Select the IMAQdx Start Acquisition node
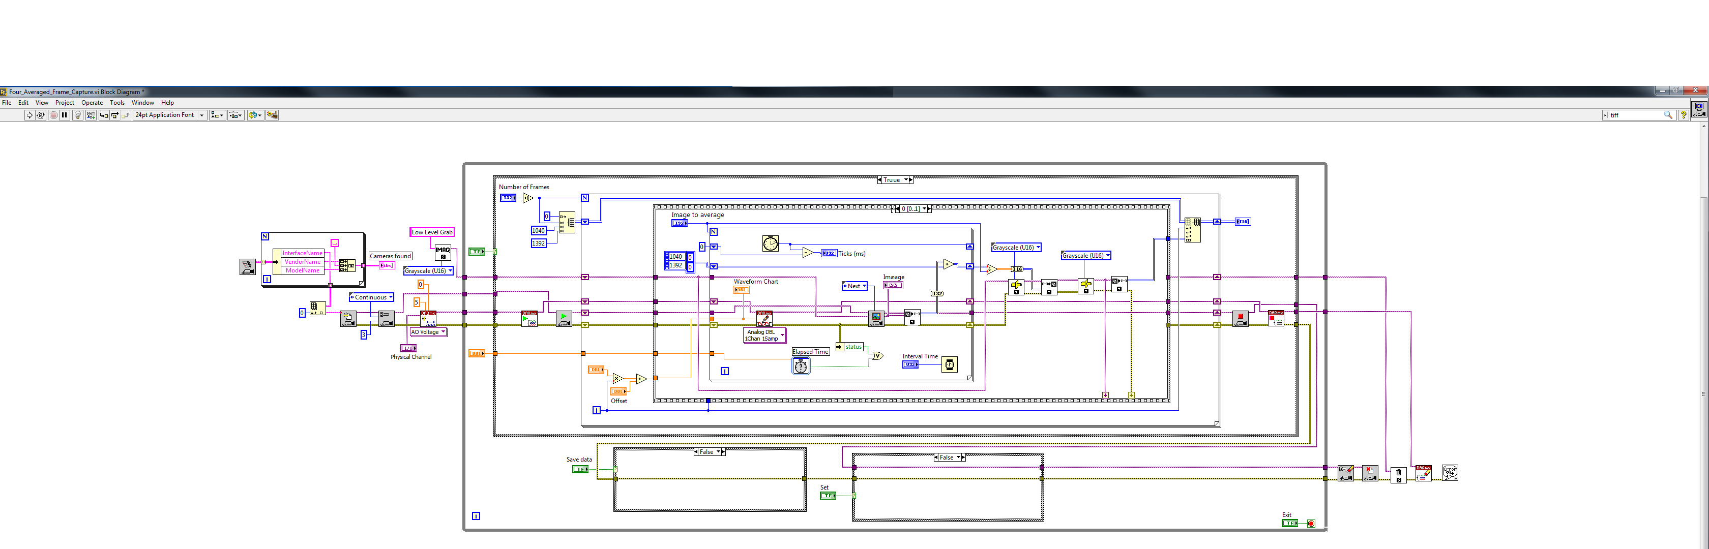The height and width of the screenshot is (549, 1709). (564, 319)
